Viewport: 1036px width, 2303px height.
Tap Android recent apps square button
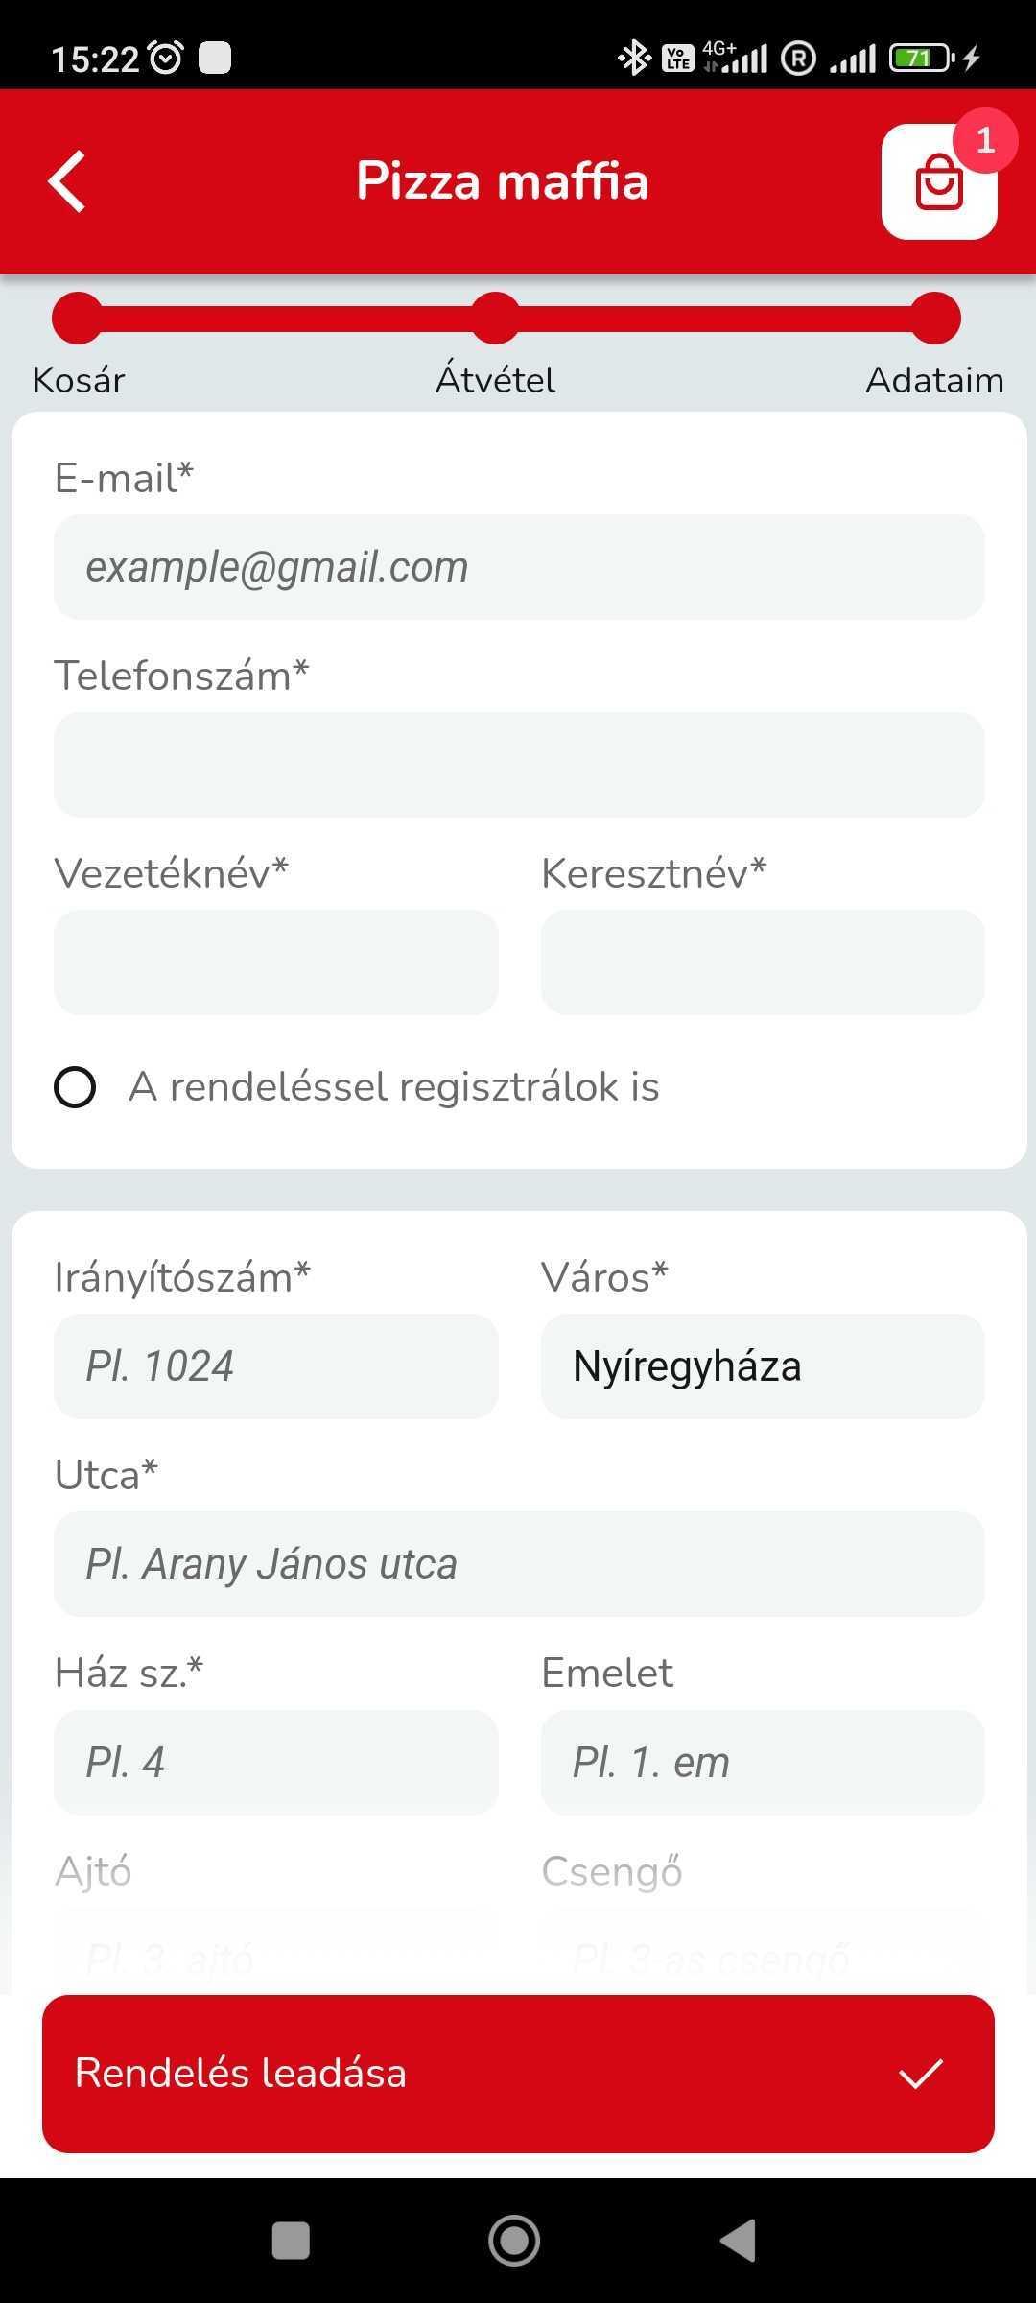pos(291,2241)
